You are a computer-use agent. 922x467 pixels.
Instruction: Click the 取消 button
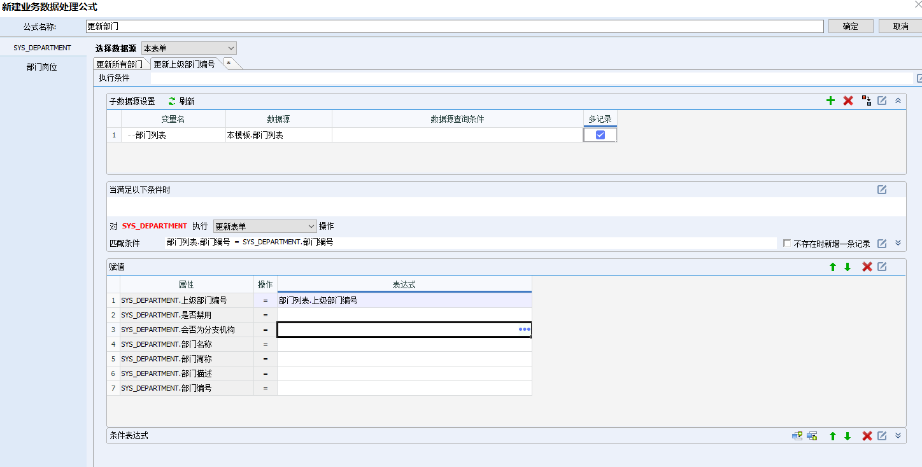point(900,26)
